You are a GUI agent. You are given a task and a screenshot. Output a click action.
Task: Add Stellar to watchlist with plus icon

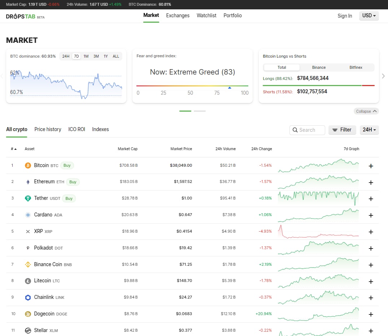pyautogui.click(x=371, y=331)
